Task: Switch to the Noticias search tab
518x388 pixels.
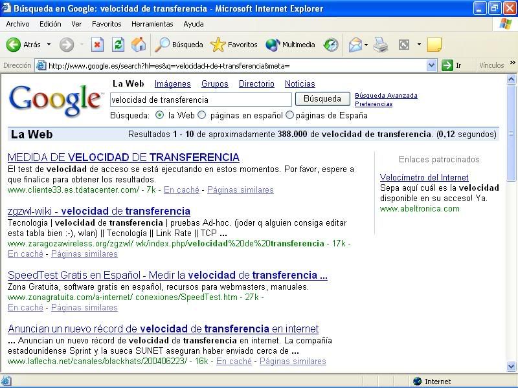Action: pos(300,84)
